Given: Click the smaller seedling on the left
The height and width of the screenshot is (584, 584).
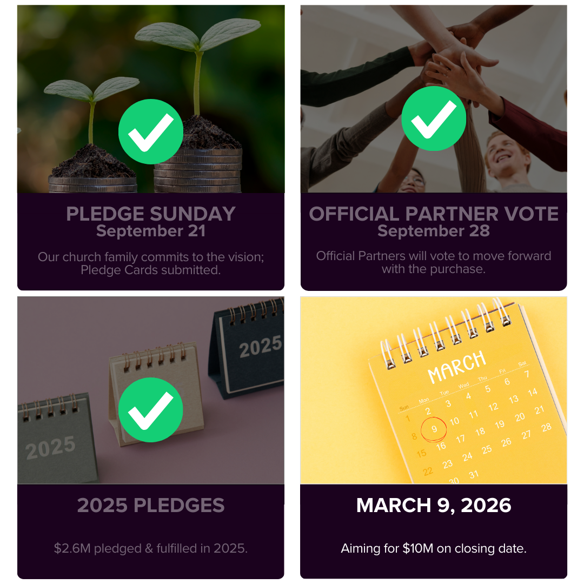Looking at the screenshot, I should (92, 91).
